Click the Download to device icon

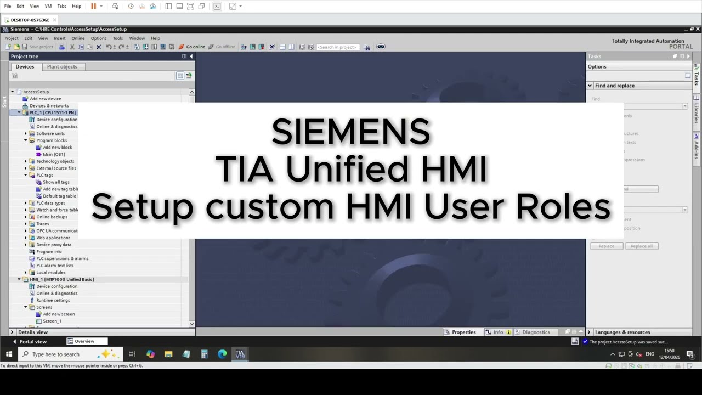145,47
